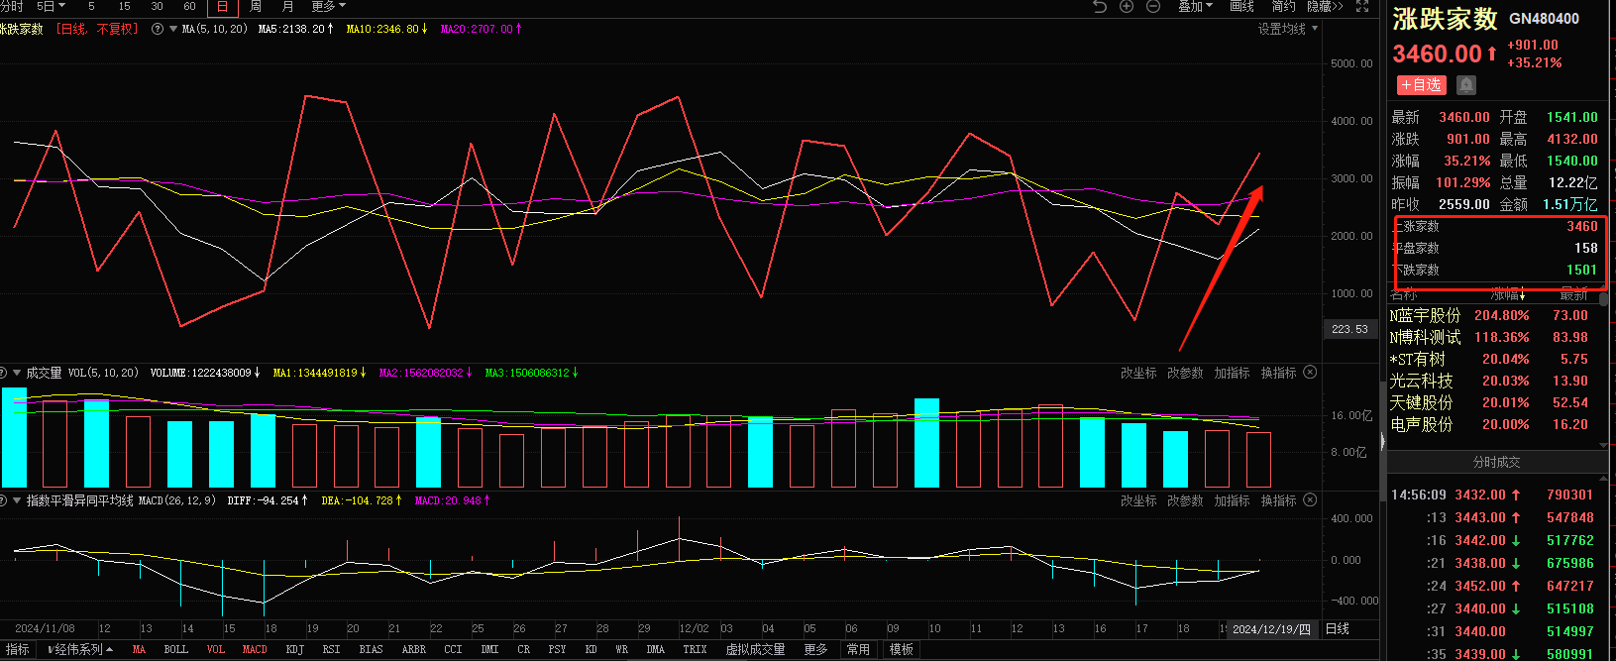Open the 更多 timeframe dropdown
This screenshot has height=661, width=1616.
pyautogui.click(x=328, y=6)
